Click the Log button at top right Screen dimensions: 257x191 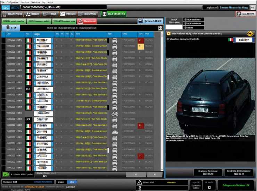(253, 7)
